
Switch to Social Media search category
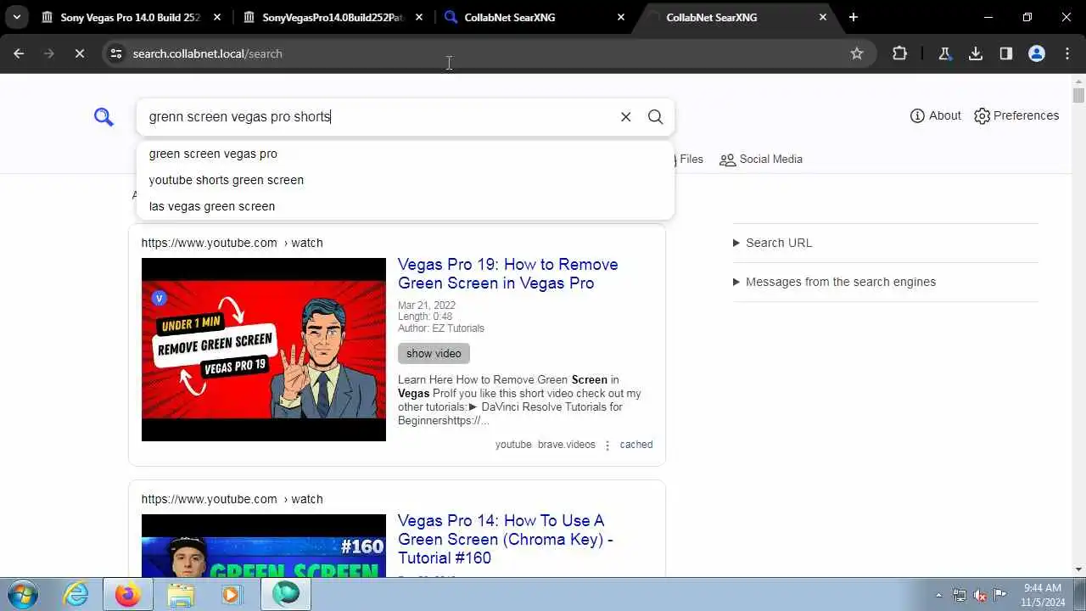coord(761,159)
